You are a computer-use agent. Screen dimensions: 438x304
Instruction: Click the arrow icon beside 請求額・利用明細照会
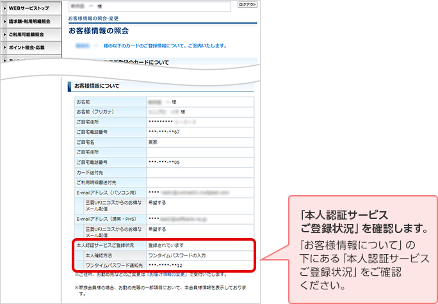tap(5, 20)
